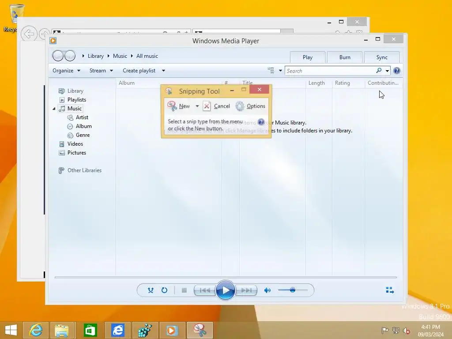452x339 pixels.
Task: Open Action Center flag icon in tray
Action: (384, 330)
